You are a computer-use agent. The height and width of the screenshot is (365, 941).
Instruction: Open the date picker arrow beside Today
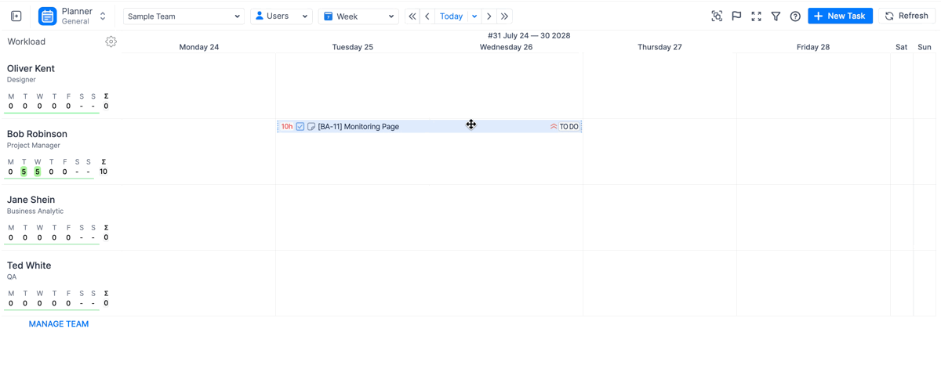click(x=474, y=16)
